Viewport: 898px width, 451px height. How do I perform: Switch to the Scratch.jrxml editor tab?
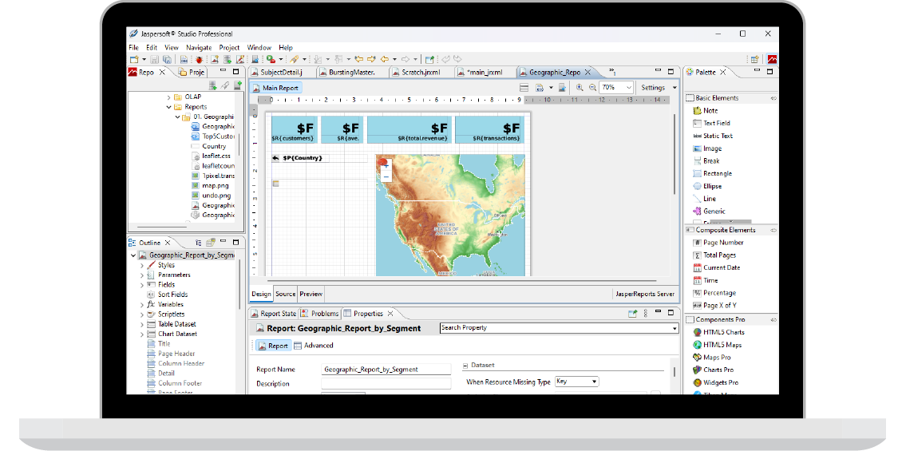(421, 72)
